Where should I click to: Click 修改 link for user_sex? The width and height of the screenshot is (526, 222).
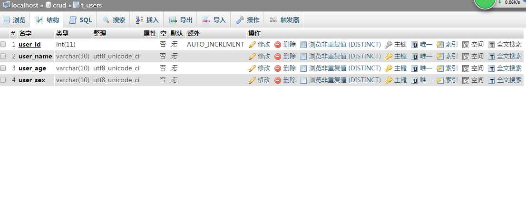point(263,80)
